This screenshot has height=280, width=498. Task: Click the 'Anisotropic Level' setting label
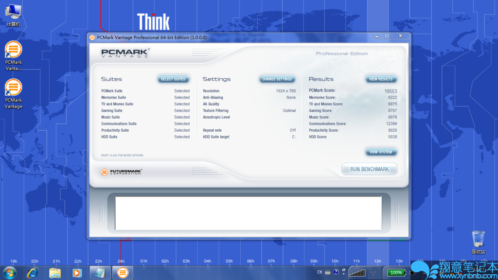pyautogui.click(x=216, y=117)
